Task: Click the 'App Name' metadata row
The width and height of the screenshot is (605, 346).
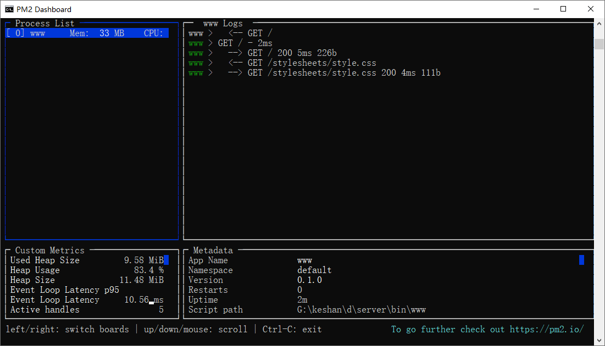Action: point(250,260)
